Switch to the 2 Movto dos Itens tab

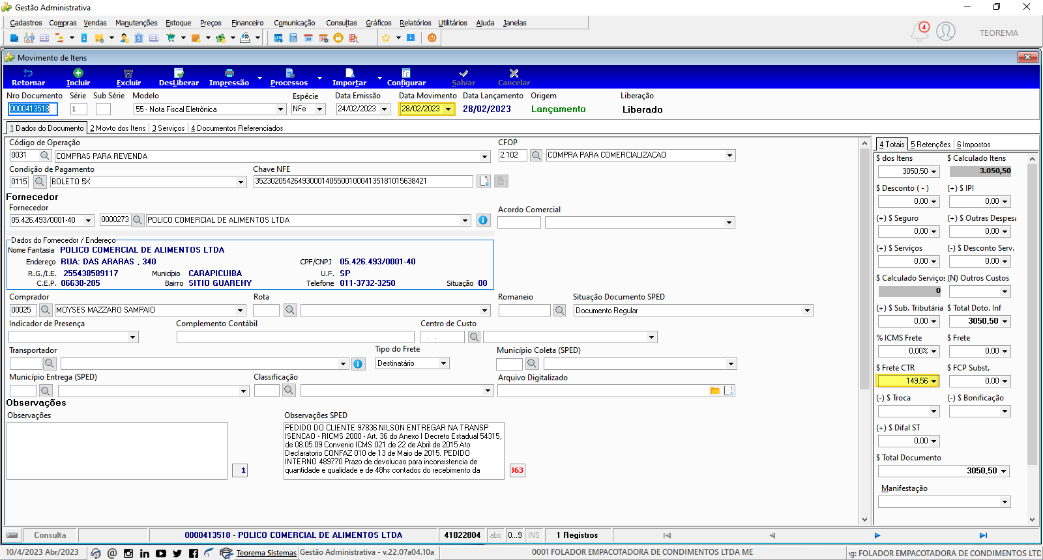coord(118,128)
